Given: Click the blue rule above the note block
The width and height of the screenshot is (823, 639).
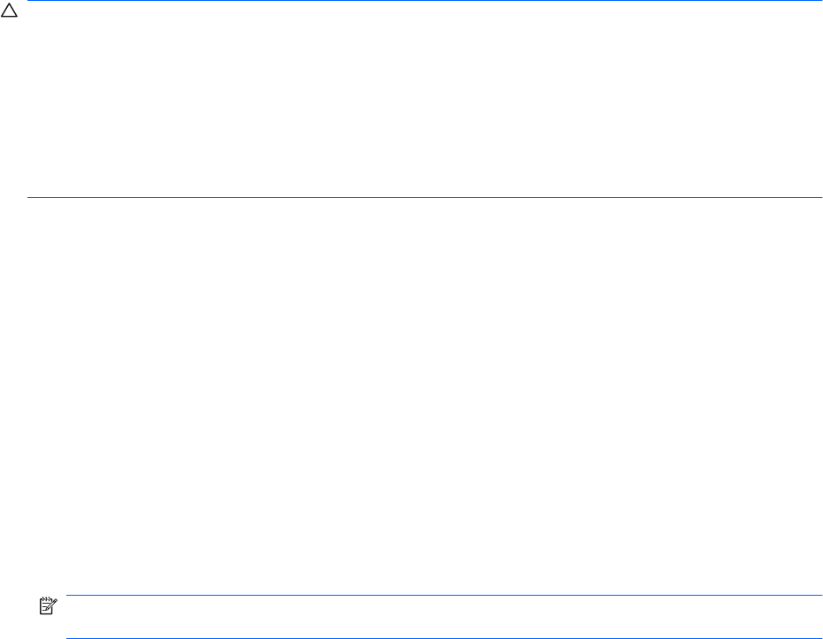Looking at the screenshot, I should 444,596.
